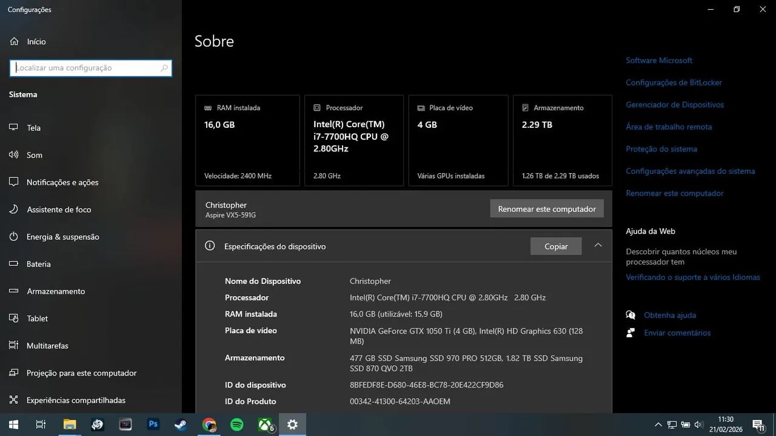Open Task View from the taskbar
Image resolution: width=776 pixels, height=436 pixels.
(x=41, y=424)
